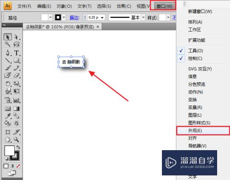Image resolution: width=230 pixels, height=180 pixels.
Task: Set paint mode to Gradient
Action: tap(12, 166)
